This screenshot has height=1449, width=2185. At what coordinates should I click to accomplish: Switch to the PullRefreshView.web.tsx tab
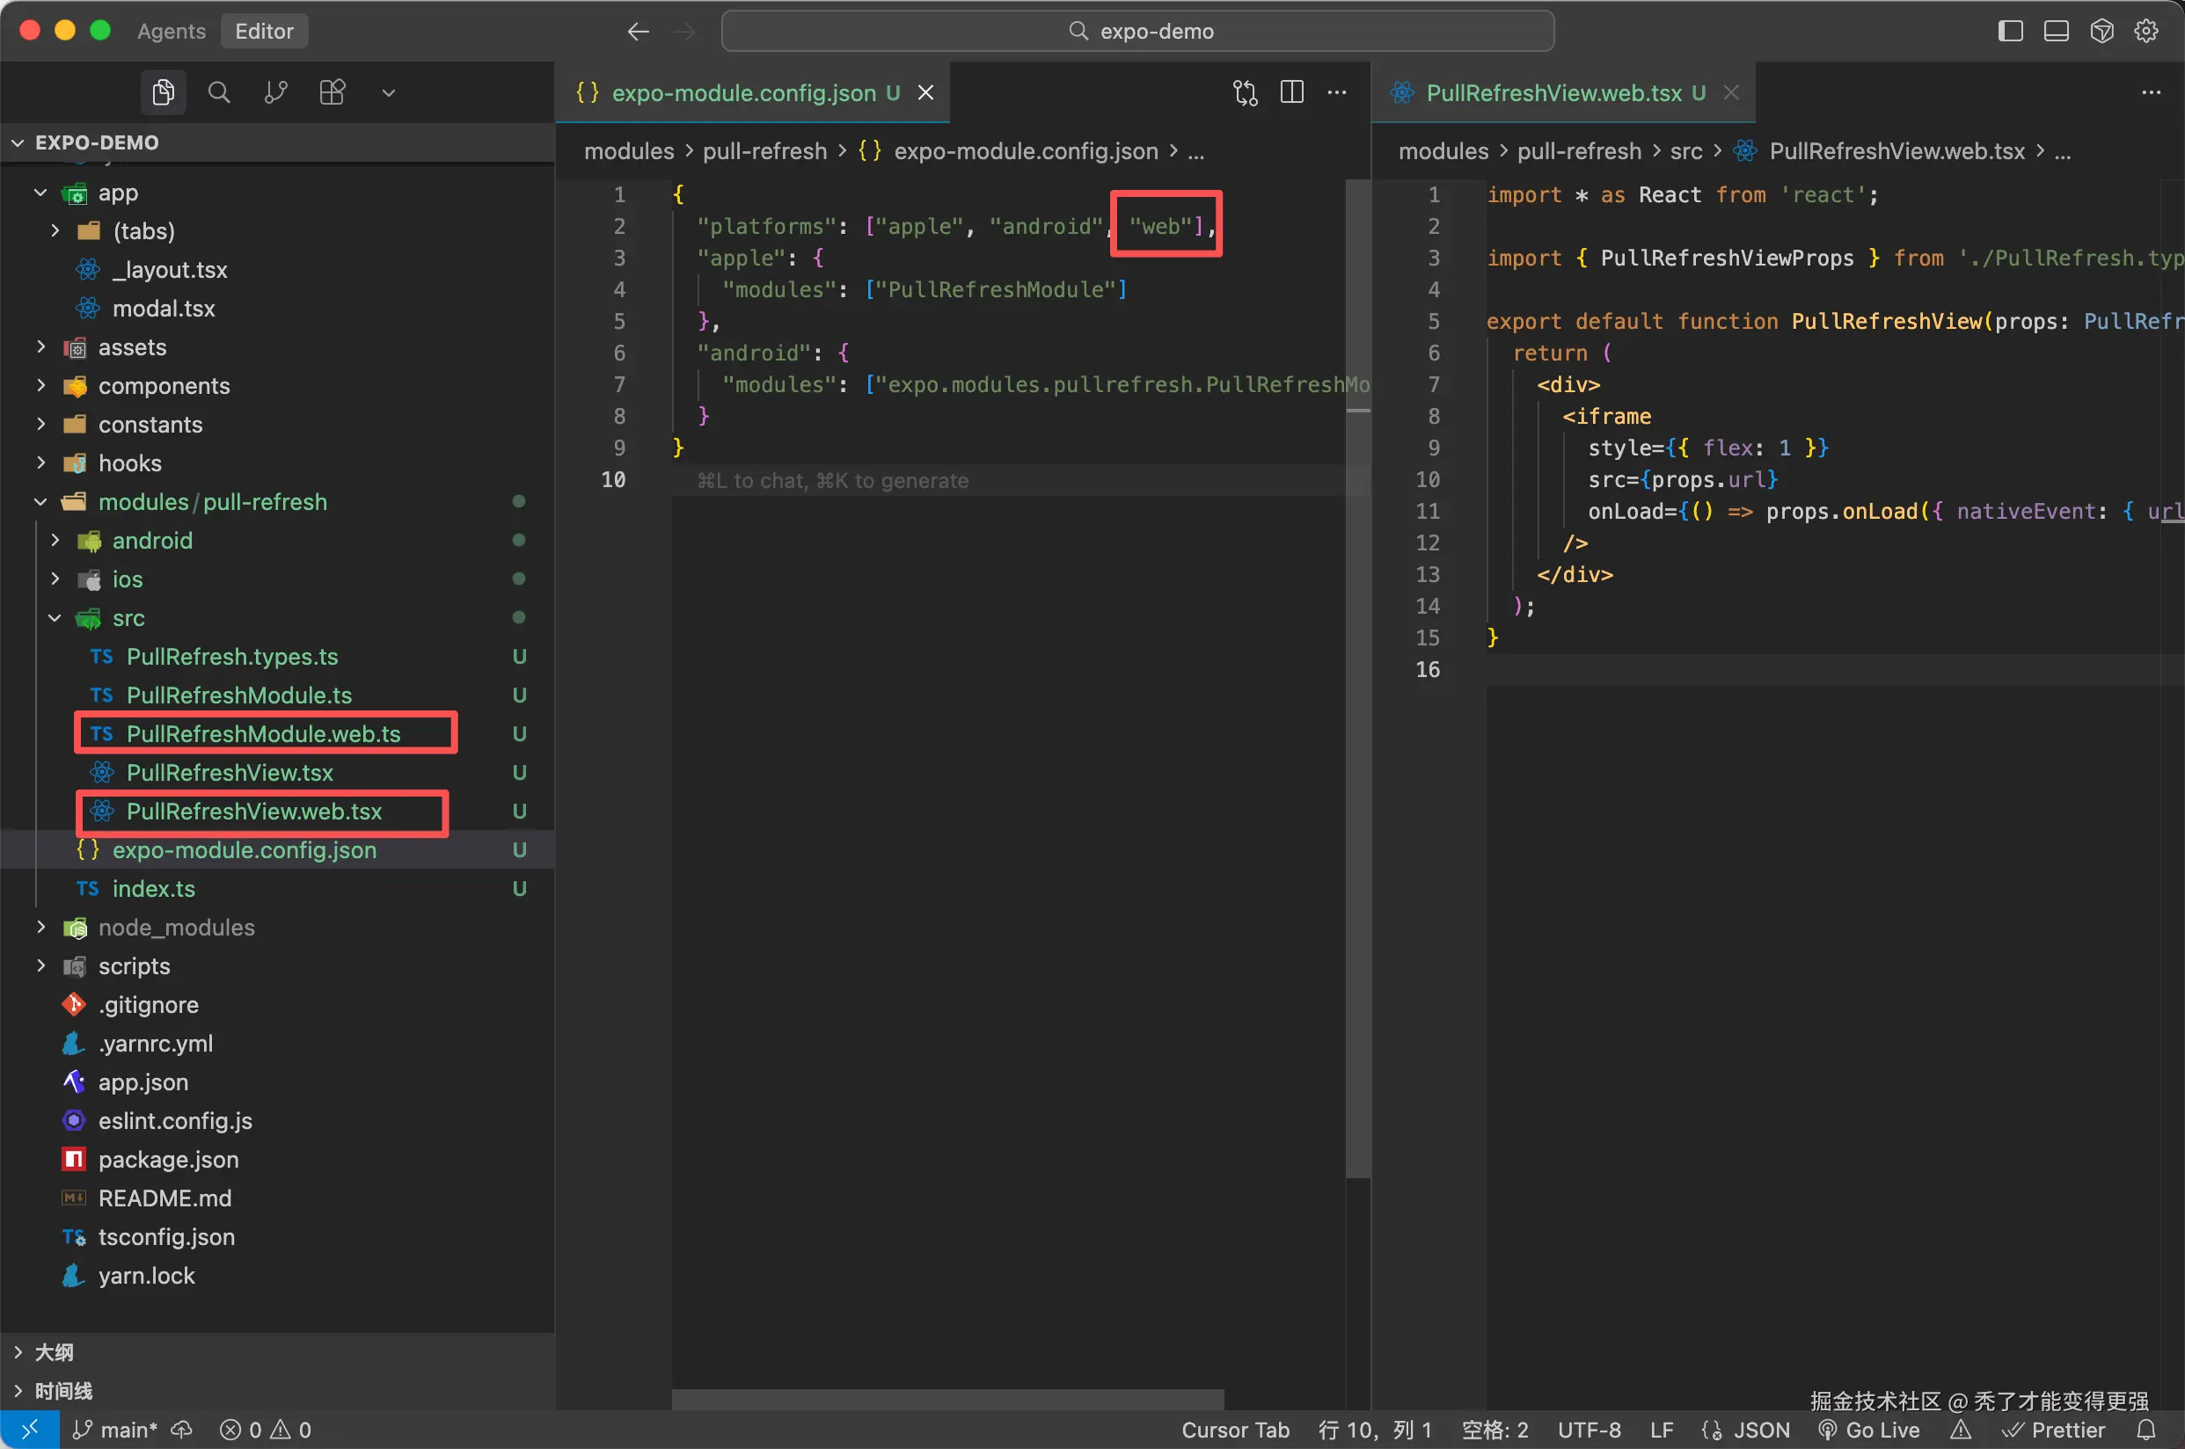[x=1553, y=92]
